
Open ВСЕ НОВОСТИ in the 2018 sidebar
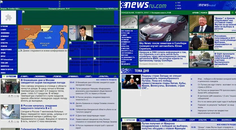pyautogui.click(x=127, y=31)
